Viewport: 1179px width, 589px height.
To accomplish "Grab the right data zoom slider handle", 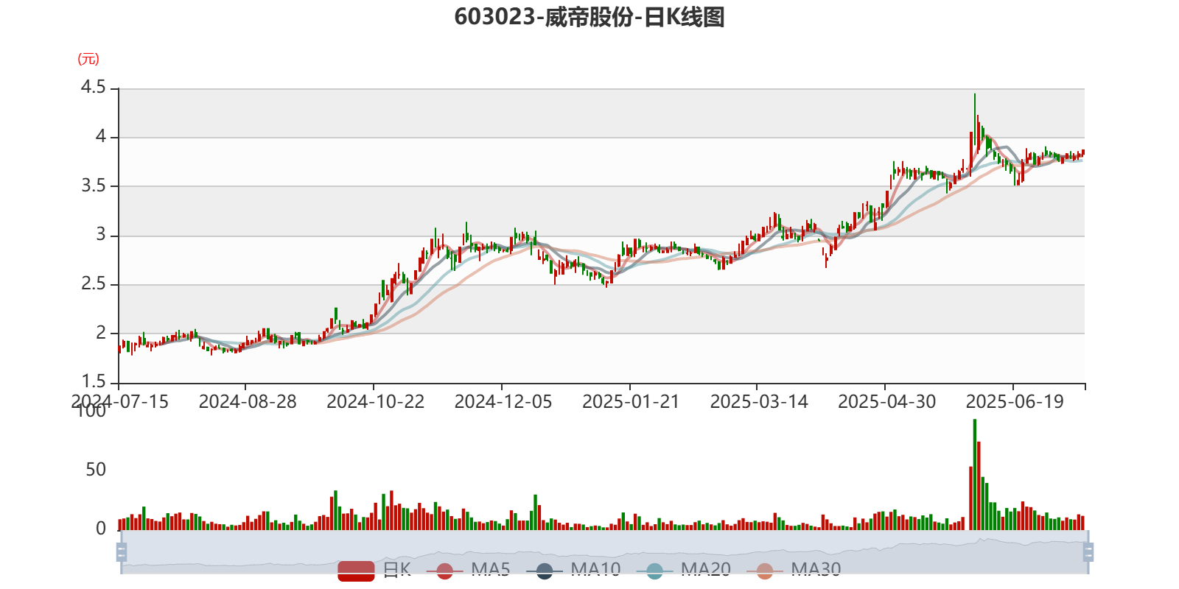I will click(x=1088, y=552).
